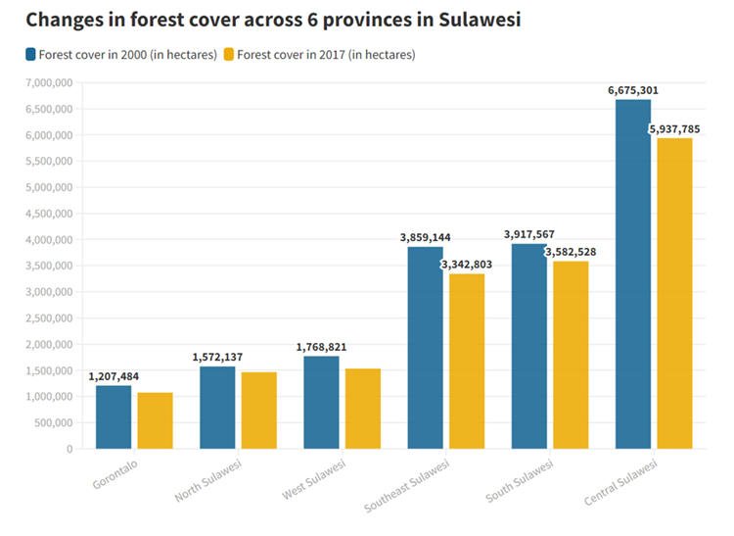Click the 7,000,000 y-axis tick label
Image resolution: width=734 pixels, height=536 pixels.
[48, 82]
